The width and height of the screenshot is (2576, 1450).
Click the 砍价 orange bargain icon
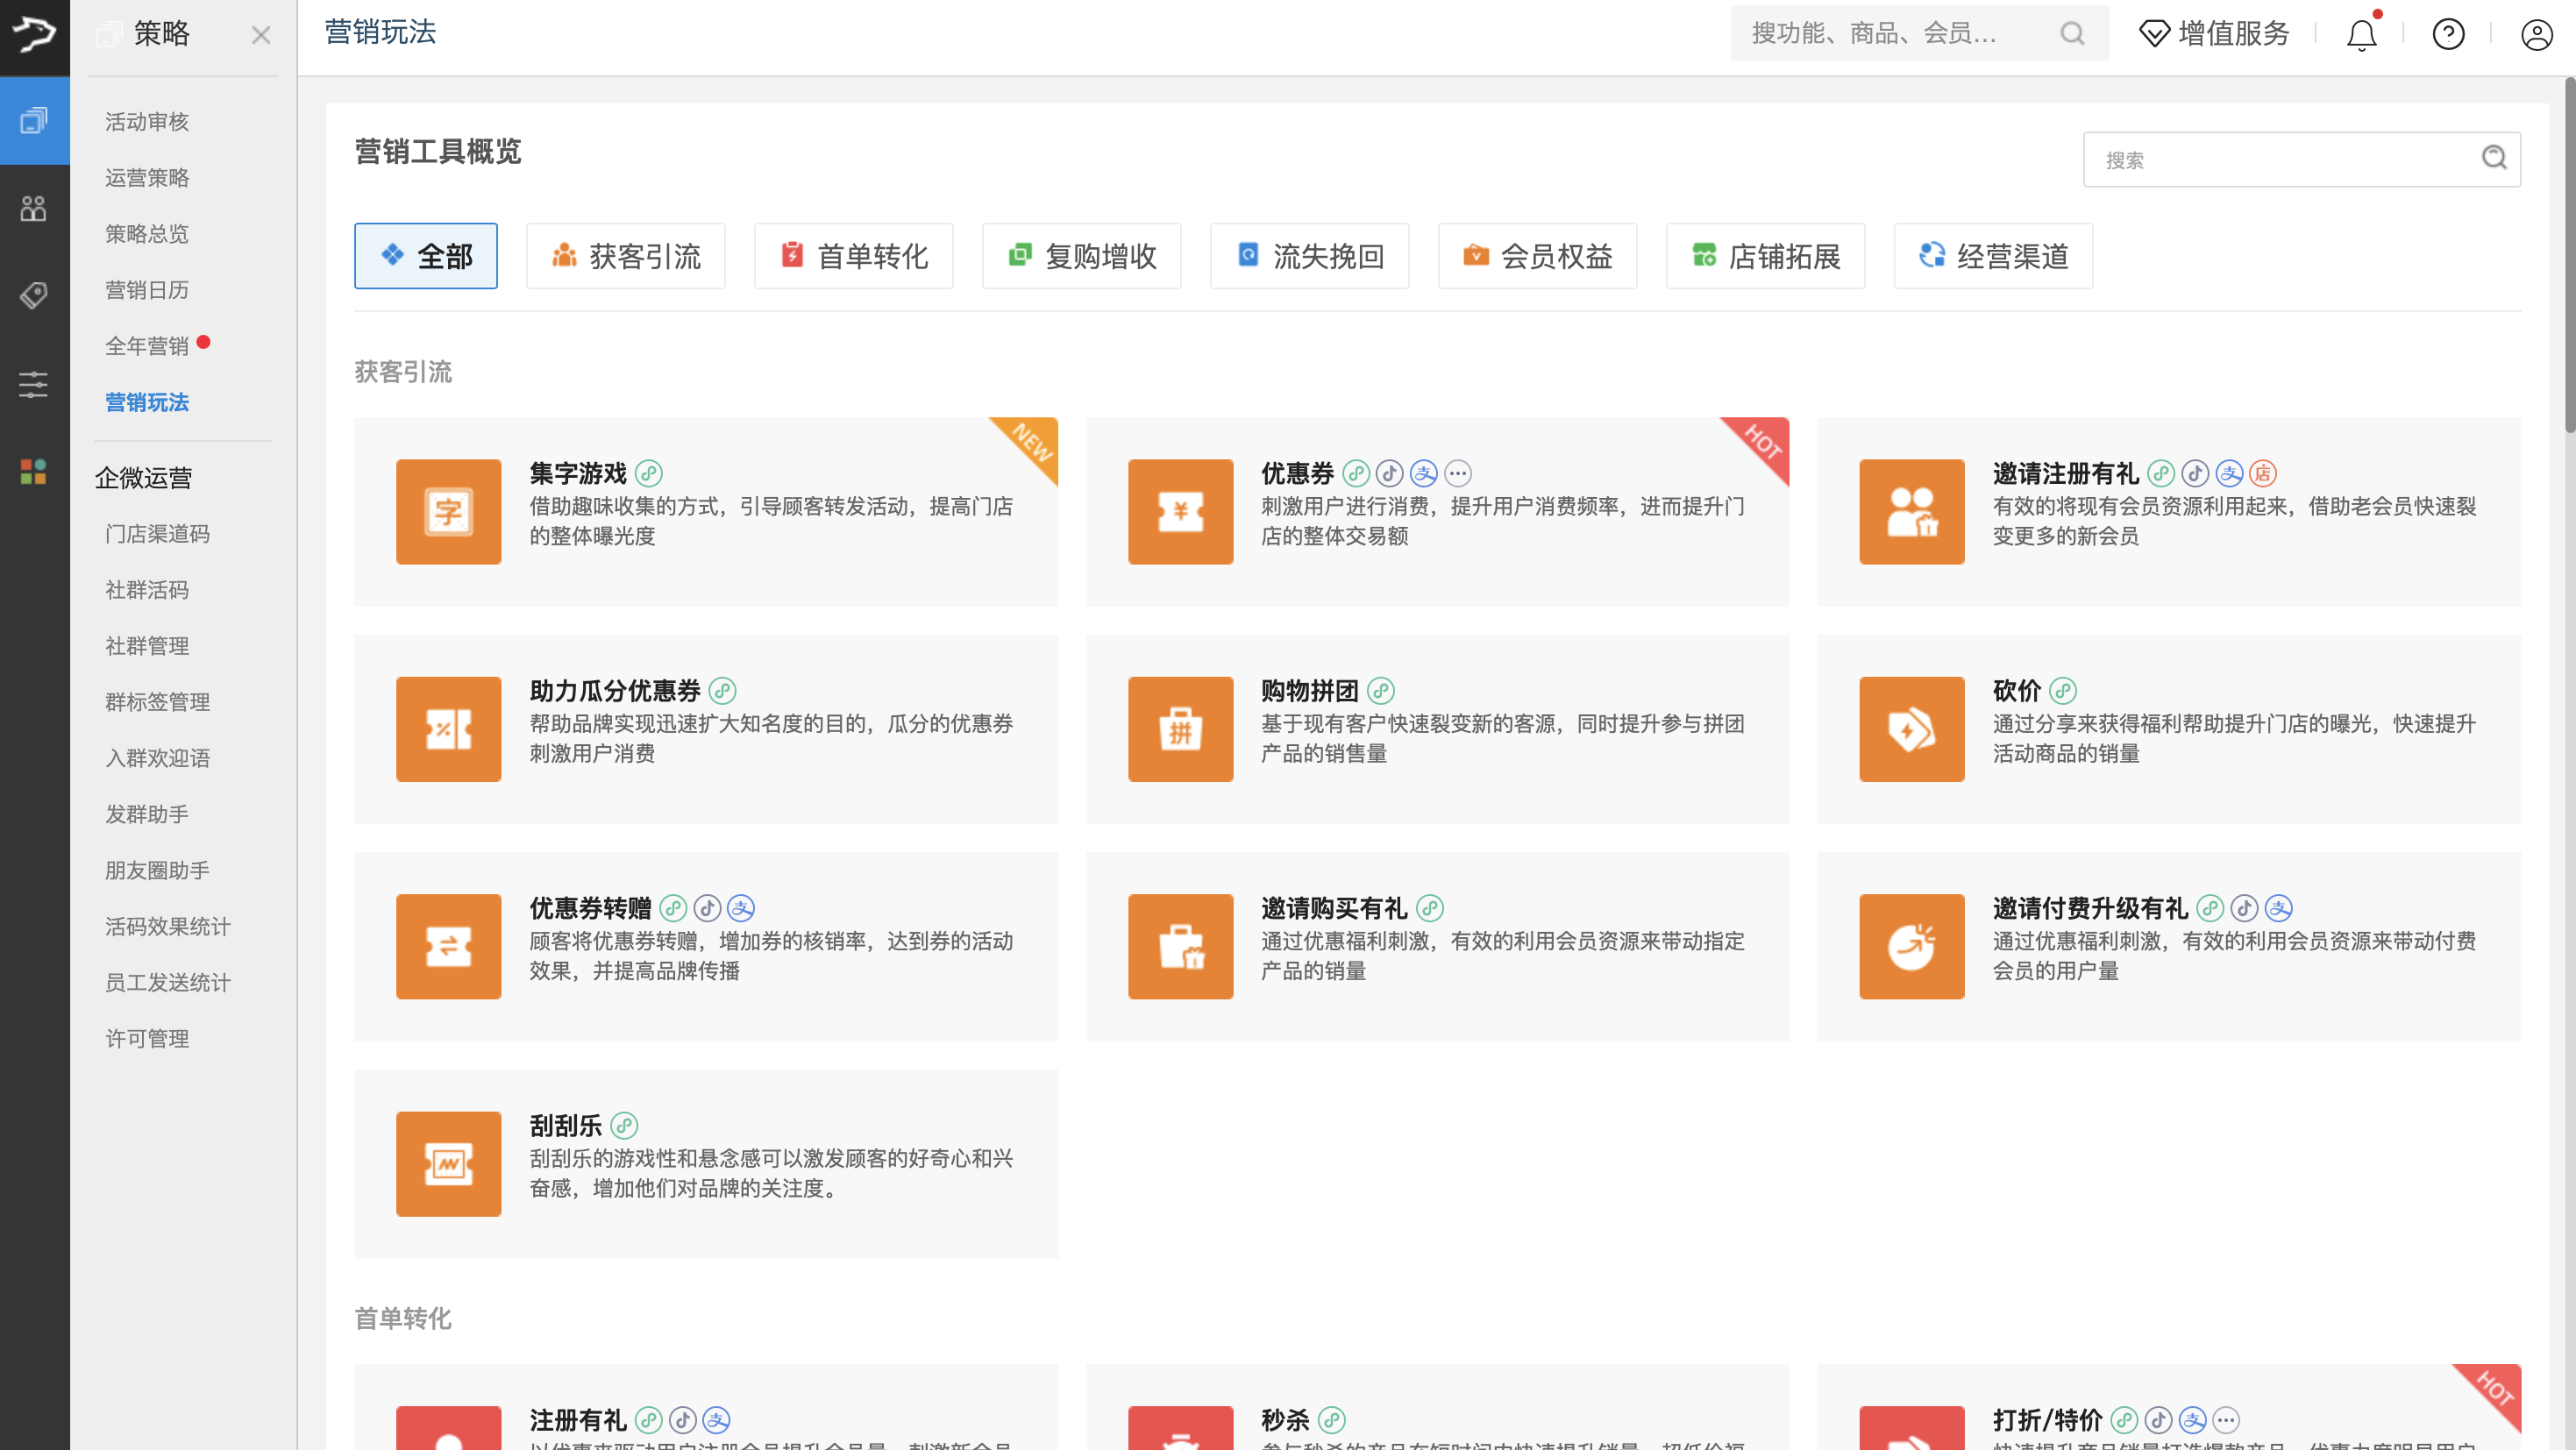click(1912, 729)
